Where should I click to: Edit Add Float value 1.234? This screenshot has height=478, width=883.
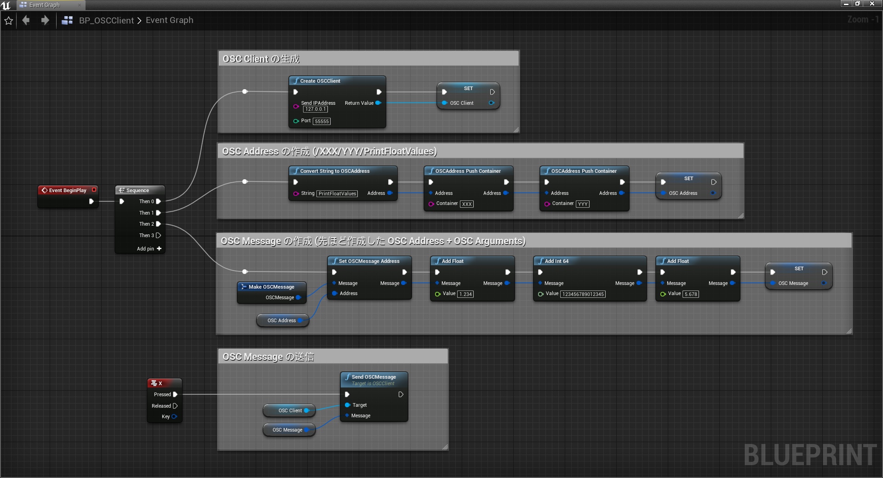pos(465,294)
